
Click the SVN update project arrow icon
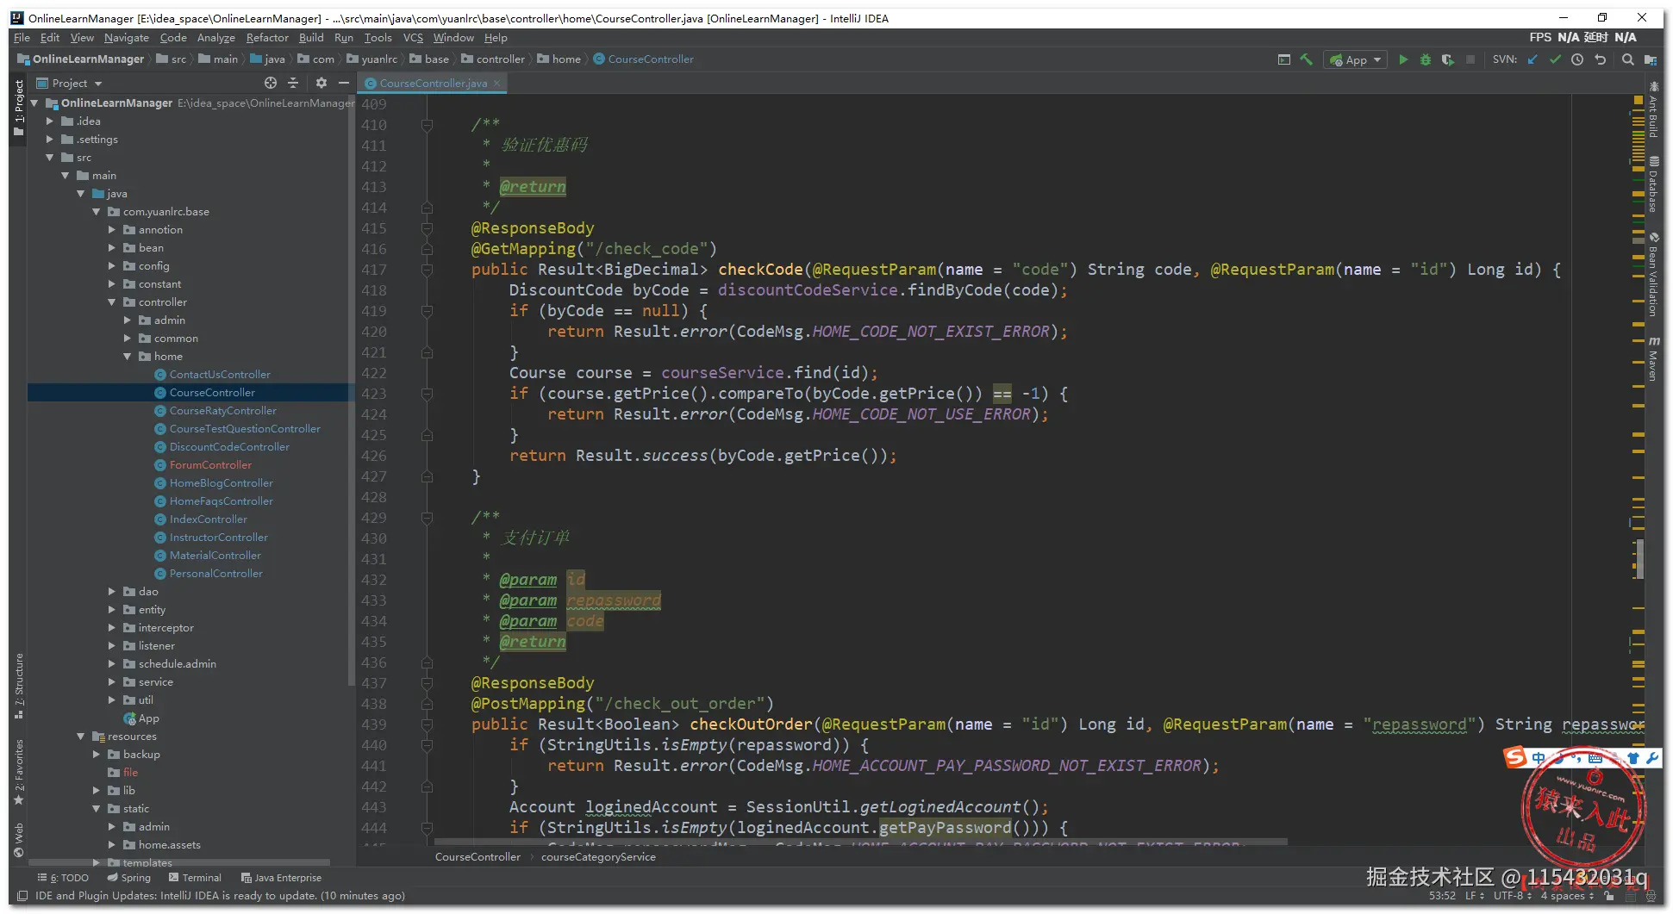1533,59
